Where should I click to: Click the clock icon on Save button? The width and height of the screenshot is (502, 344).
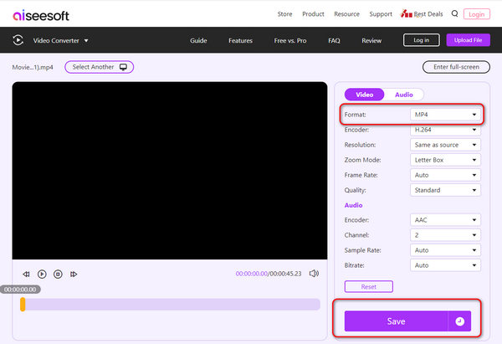click(x=460, y=321)
